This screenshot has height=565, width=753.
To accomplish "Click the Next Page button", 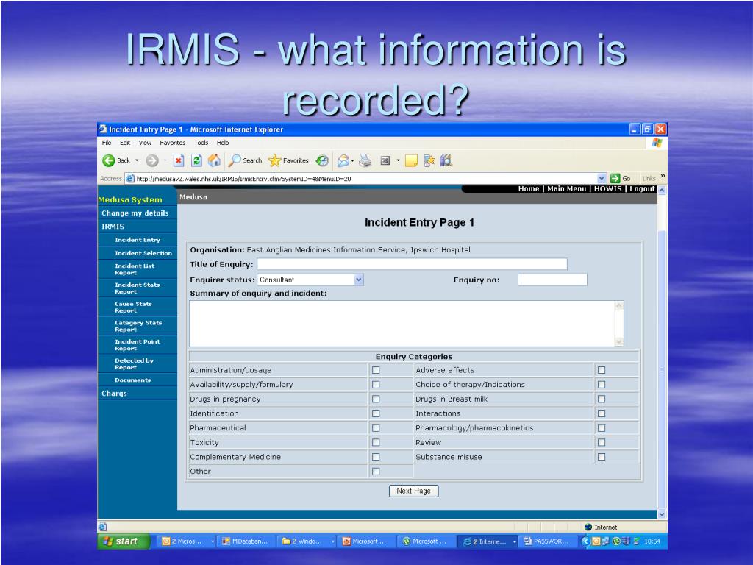I will click(413, 491).
